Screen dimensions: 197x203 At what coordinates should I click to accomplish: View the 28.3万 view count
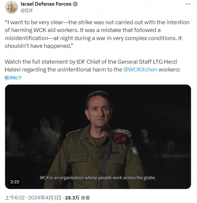(72, 198)
